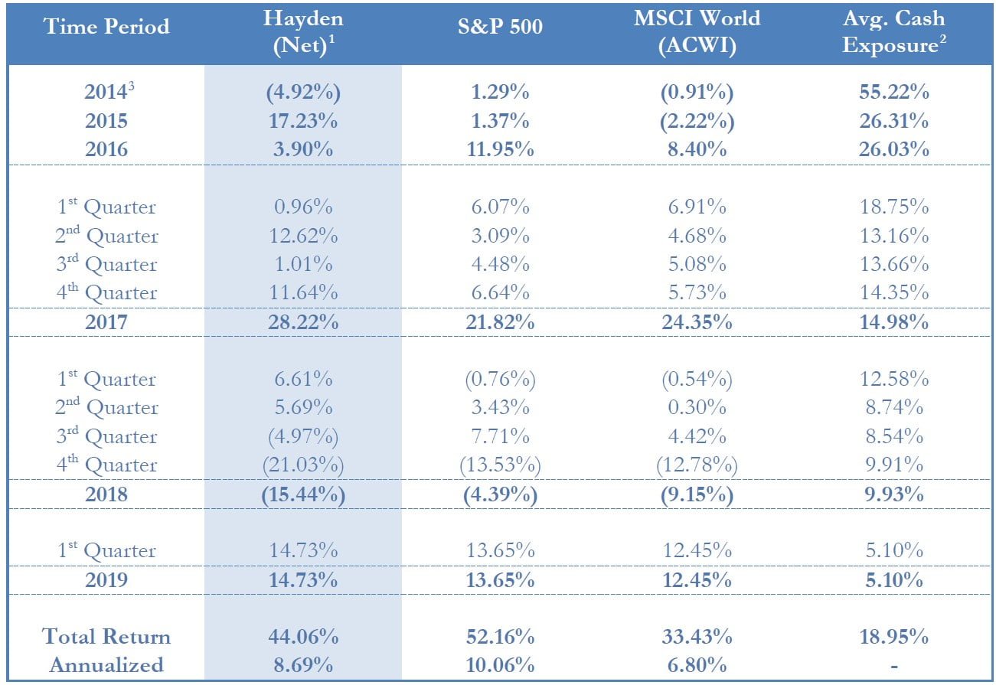The height and width of the screenshot is (685, 996).
Task: Click the 2018 annual row label
Action: tap(106, 494)
